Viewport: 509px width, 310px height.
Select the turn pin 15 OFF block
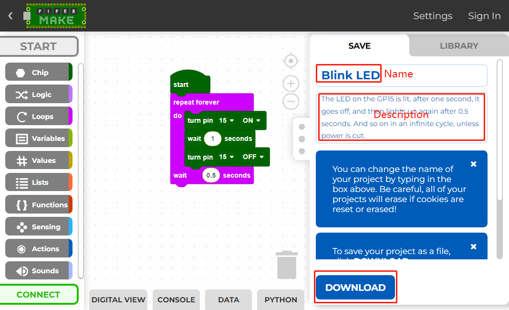pos(227,157)
